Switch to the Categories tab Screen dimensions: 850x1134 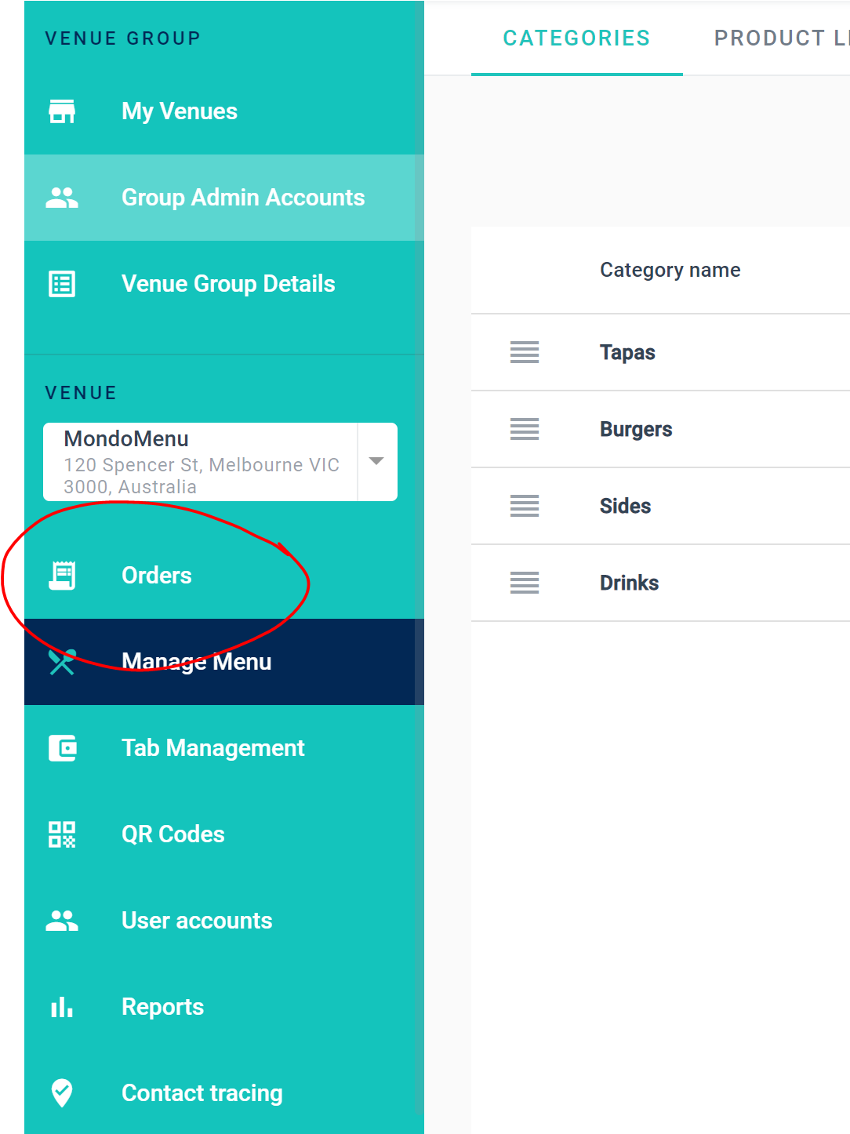pos(576,38)
